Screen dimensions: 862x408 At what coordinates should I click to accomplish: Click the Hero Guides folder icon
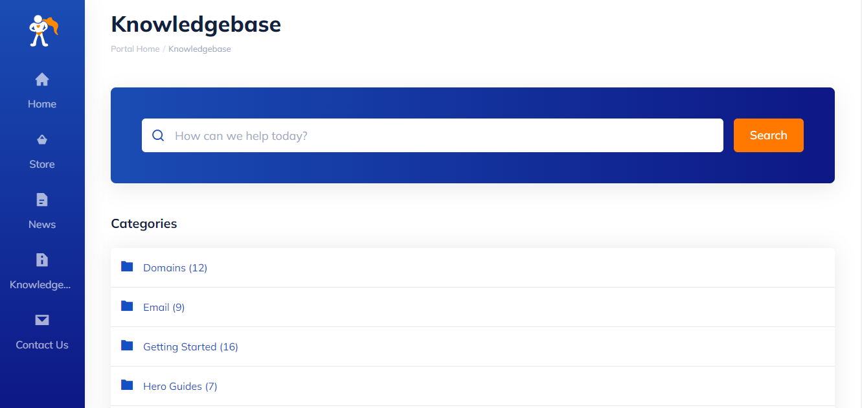(x=127, y=385)
